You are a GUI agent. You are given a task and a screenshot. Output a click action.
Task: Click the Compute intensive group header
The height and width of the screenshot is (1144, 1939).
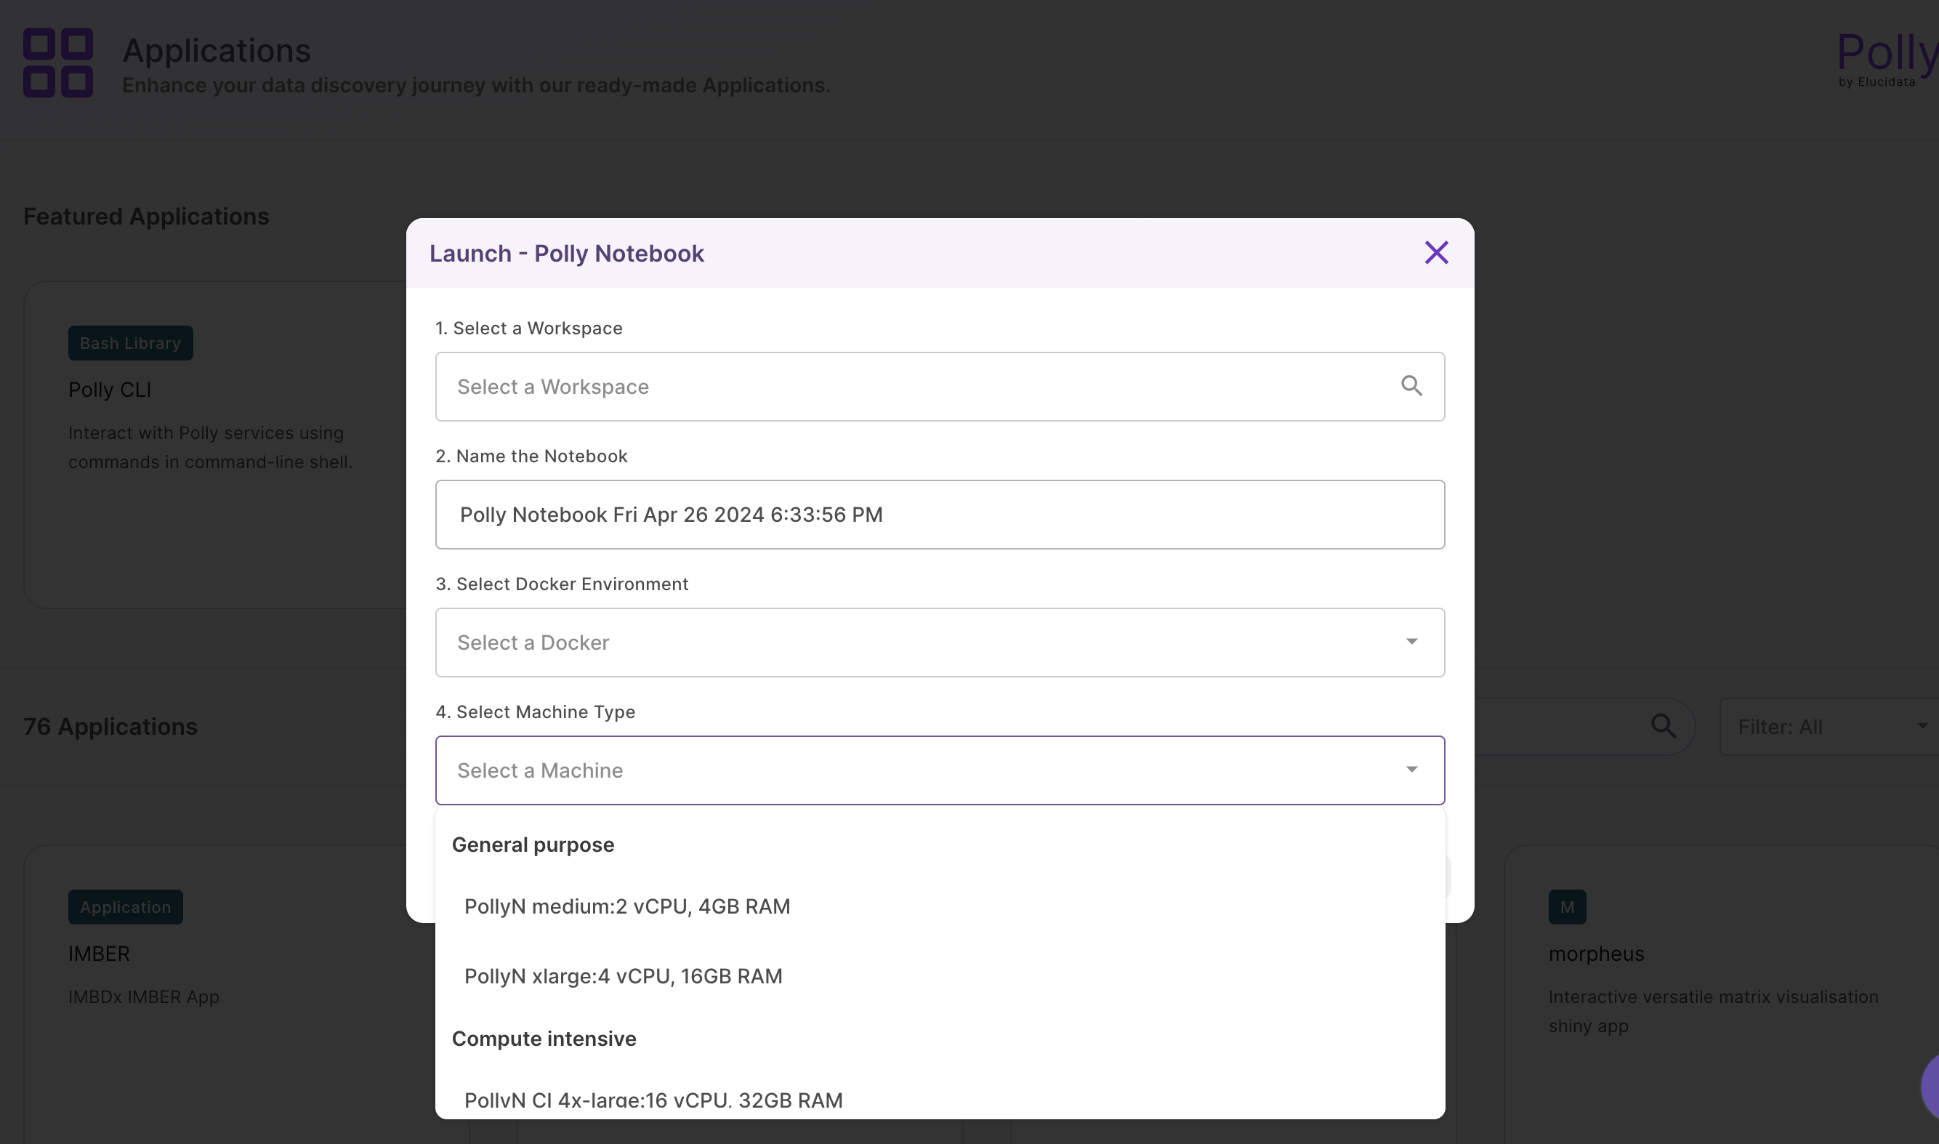[544, 1039]
